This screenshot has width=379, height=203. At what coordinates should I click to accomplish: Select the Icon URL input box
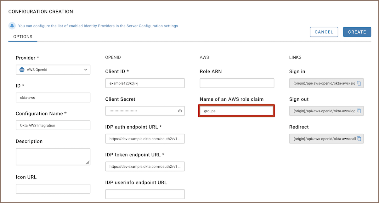pyautogui.click(x=53, y=189)
